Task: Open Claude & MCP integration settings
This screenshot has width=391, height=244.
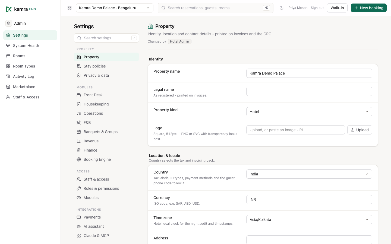Action: tap(106, 236)
